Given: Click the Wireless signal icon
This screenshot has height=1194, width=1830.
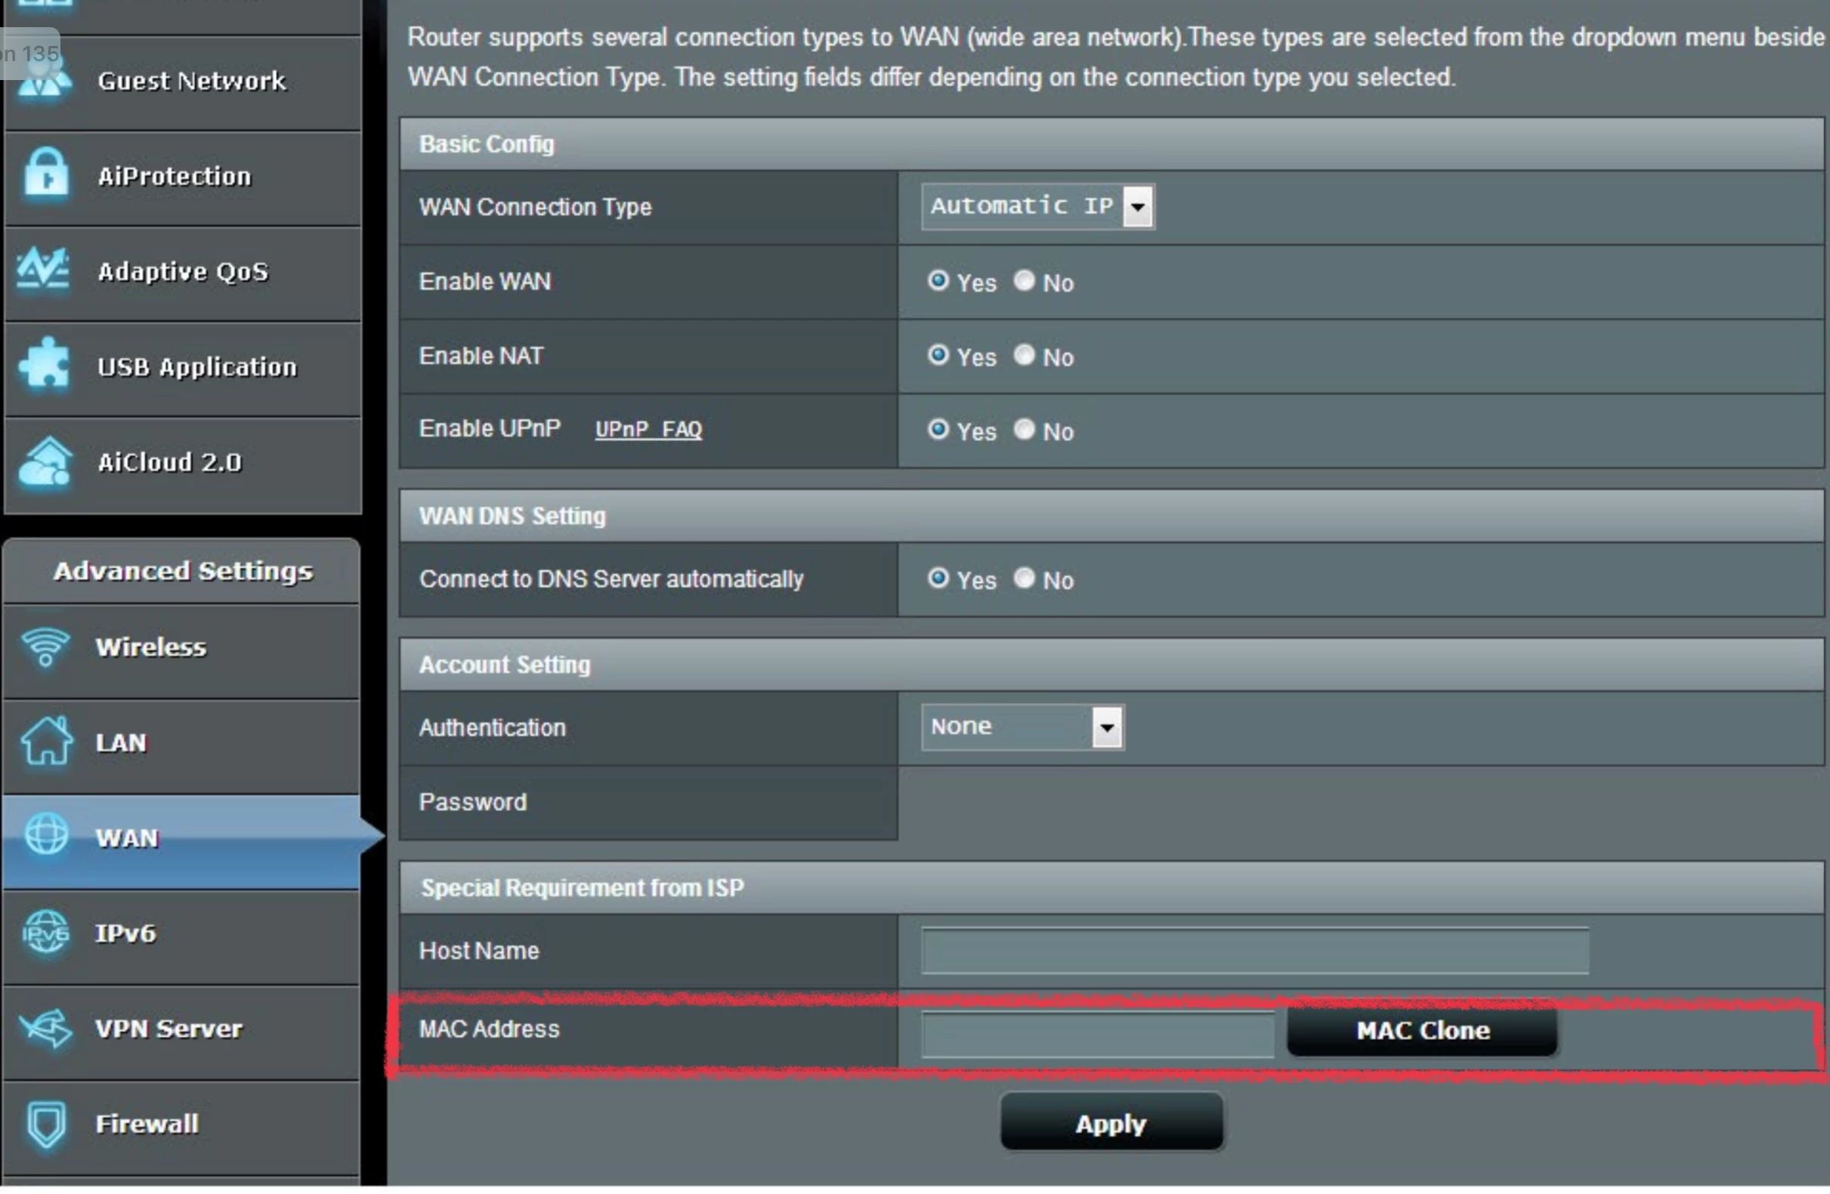Looking at the screenshot, I should click(x=45, y=648).
